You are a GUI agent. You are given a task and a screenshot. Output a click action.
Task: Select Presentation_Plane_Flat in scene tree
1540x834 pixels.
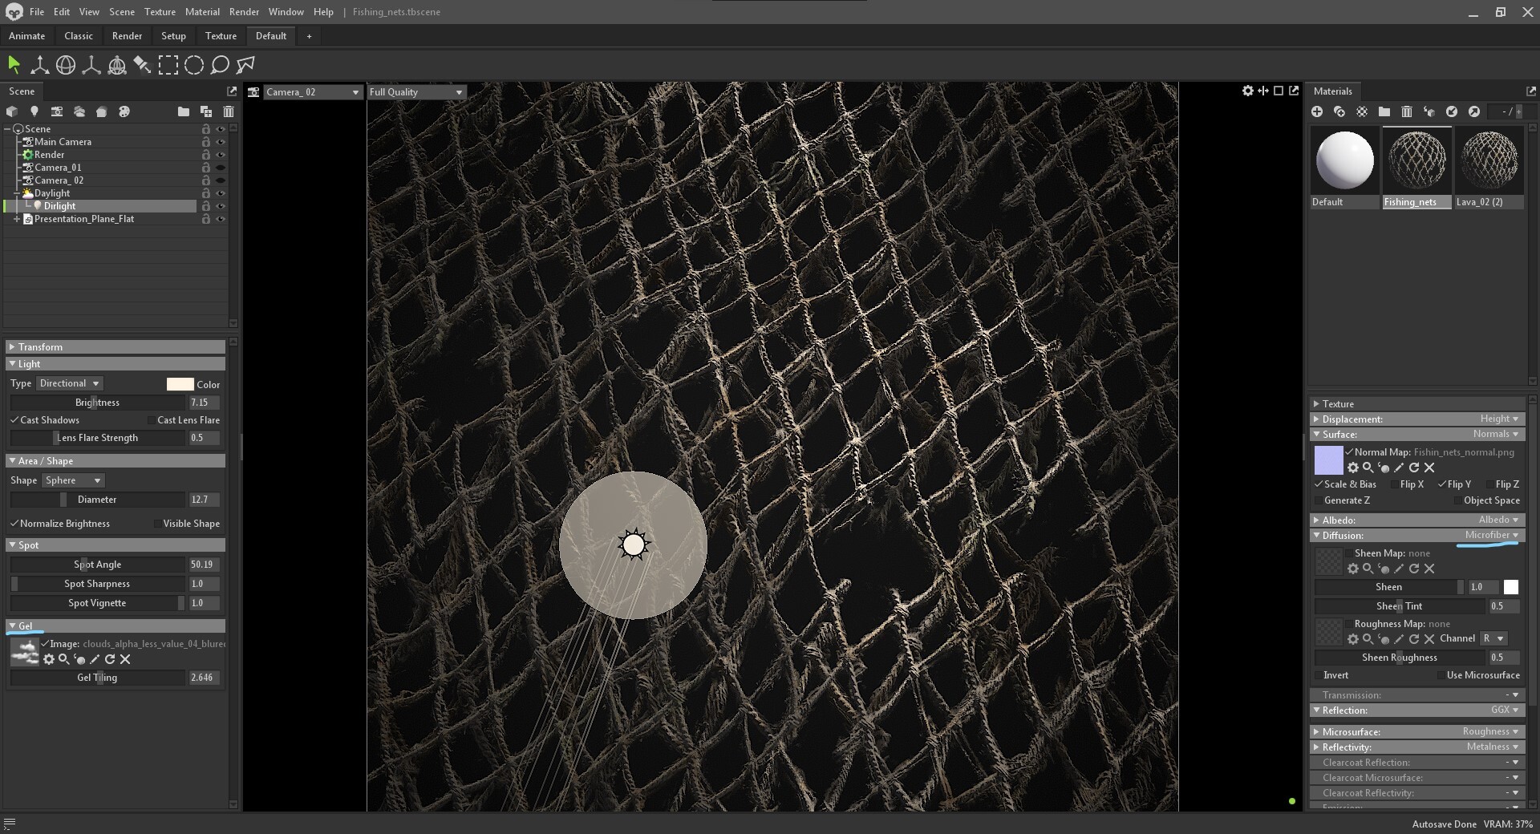point(84,219)
